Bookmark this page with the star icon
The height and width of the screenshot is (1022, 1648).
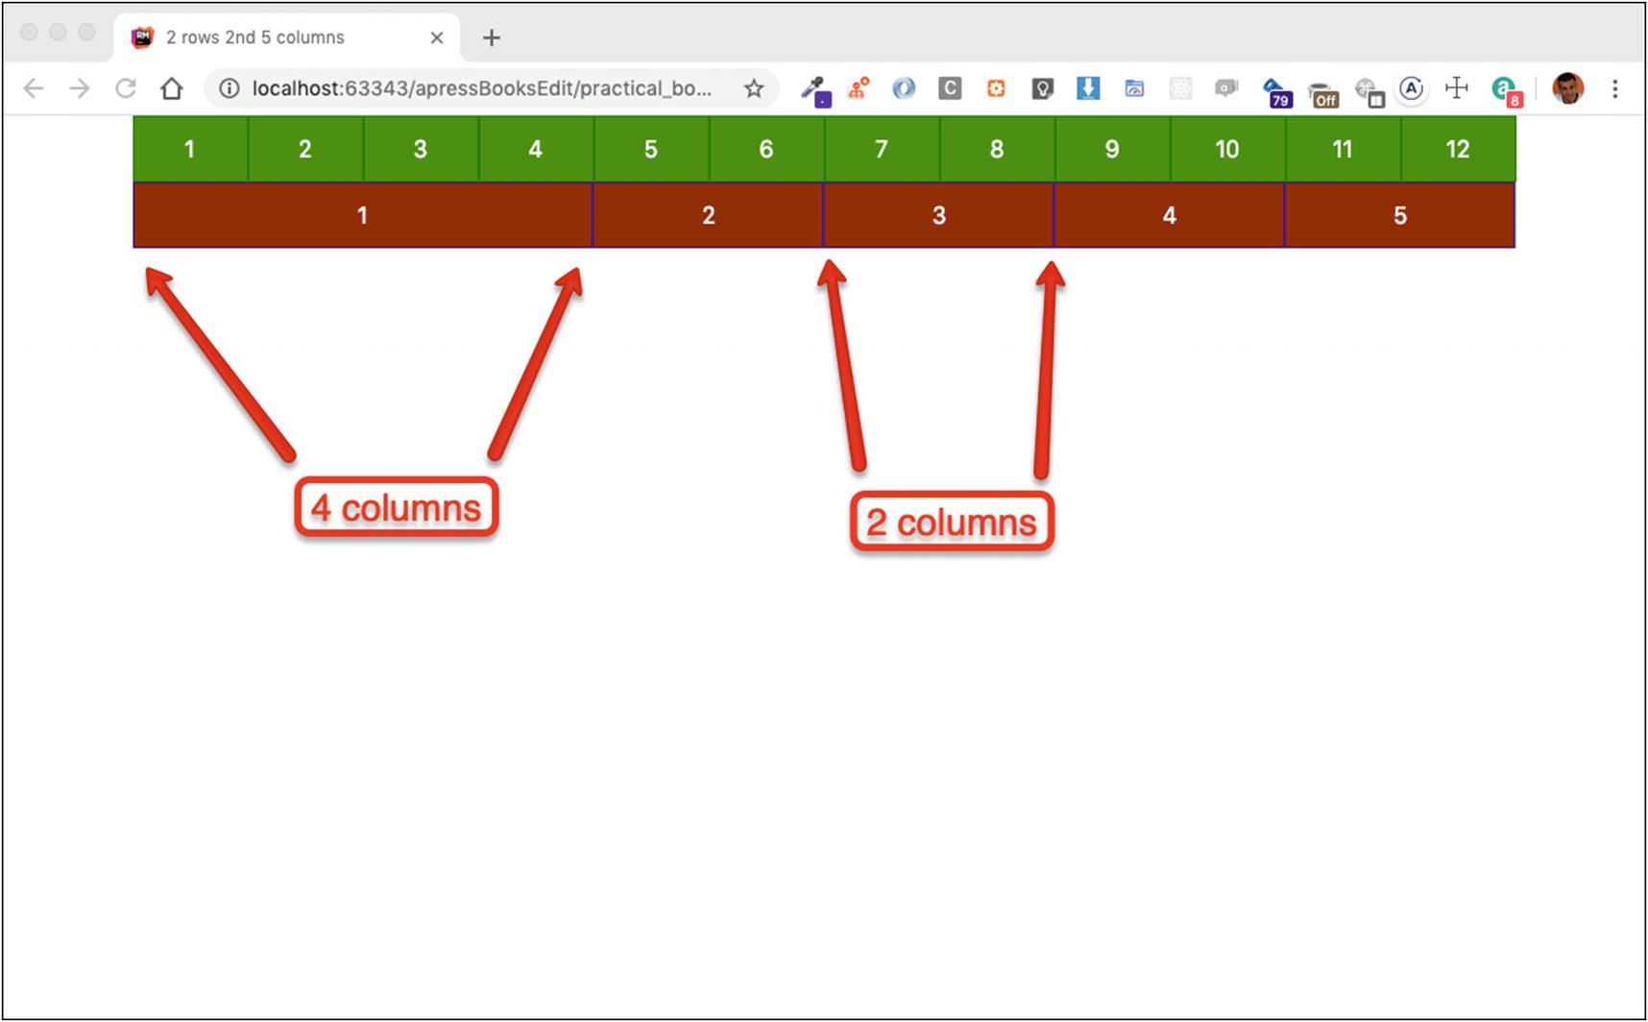[754, 89]
